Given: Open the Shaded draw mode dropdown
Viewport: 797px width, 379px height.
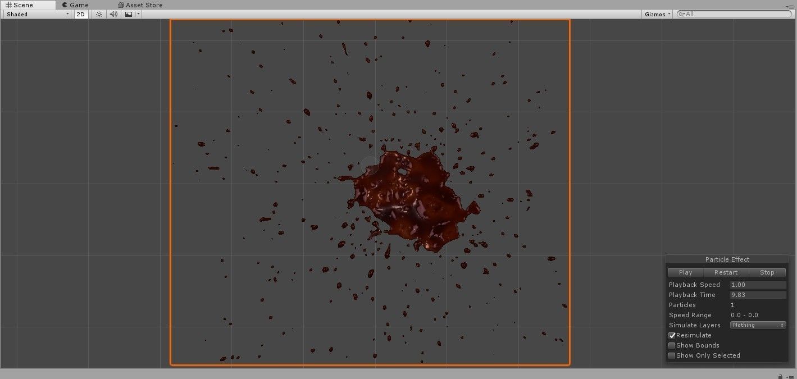Looking at the screenshot, I should 37,14.
